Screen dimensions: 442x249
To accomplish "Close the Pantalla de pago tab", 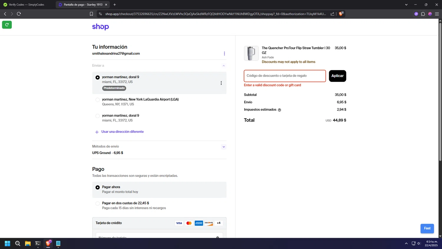I will point(106,5).
